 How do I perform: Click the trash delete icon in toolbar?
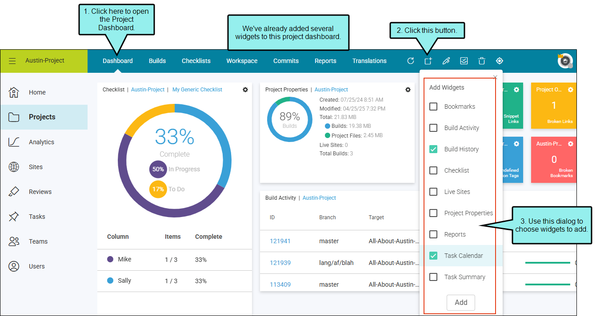tap(482, 61)
